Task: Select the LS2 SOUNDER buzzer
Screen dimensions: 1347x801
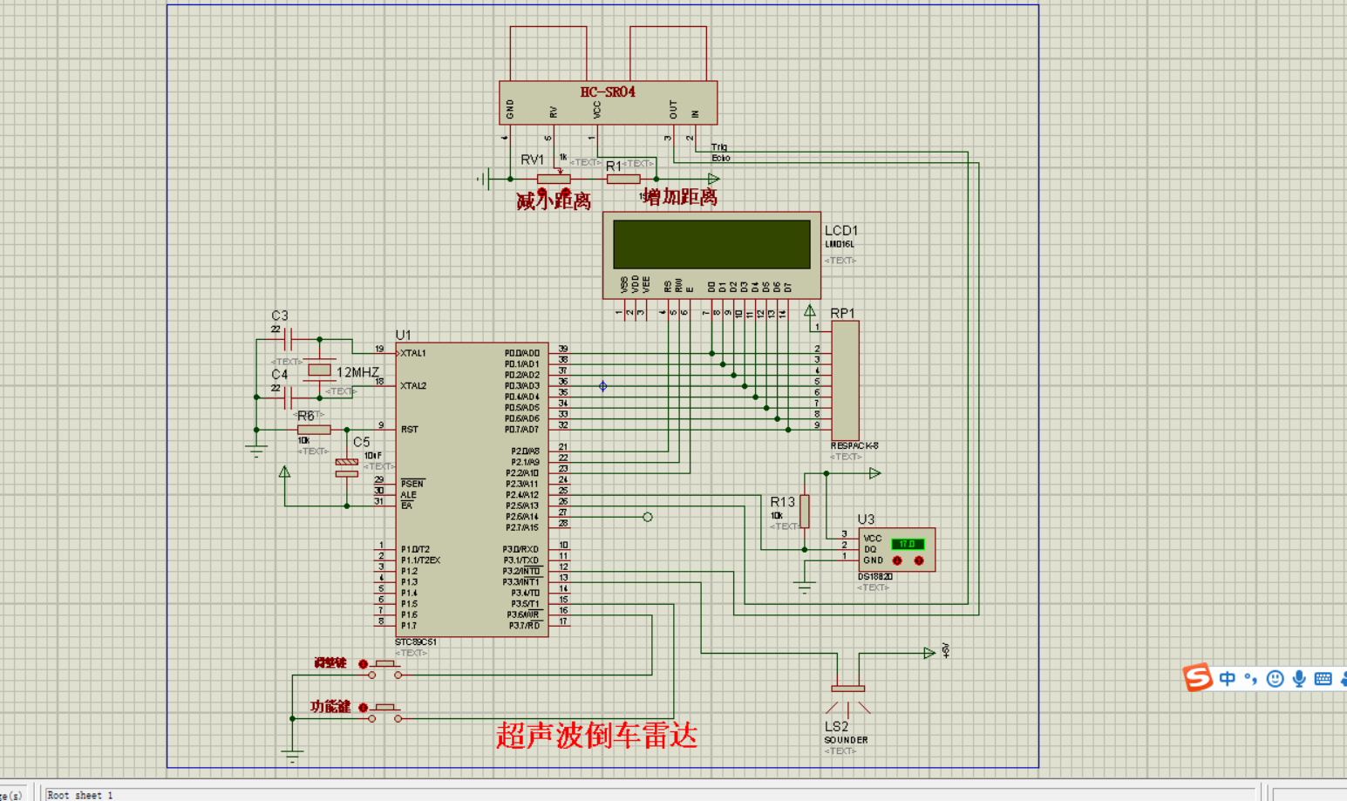Action: click(x=848, y=697)
